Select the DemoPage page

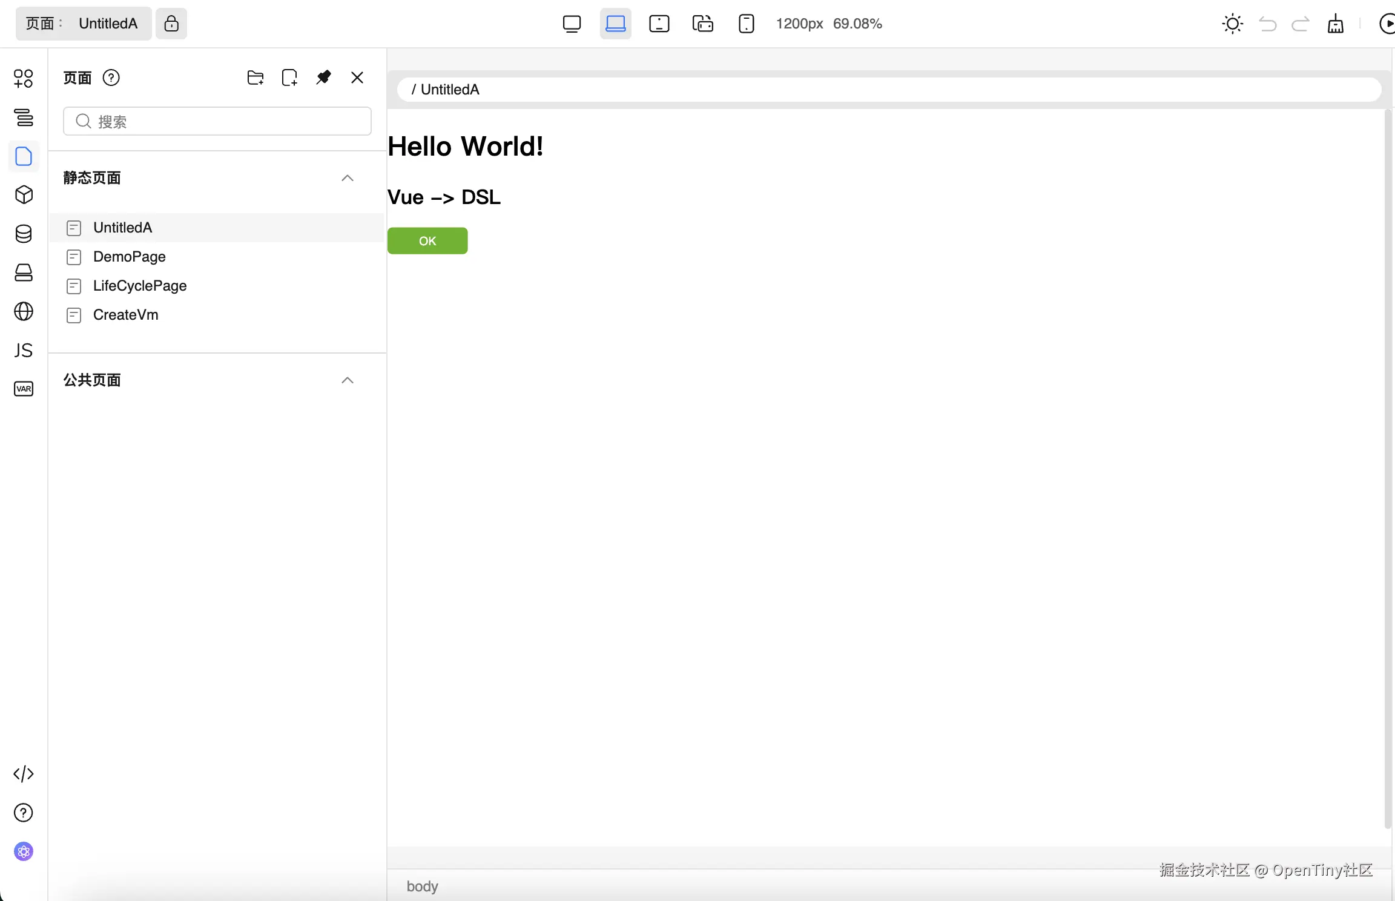[129, 257]
